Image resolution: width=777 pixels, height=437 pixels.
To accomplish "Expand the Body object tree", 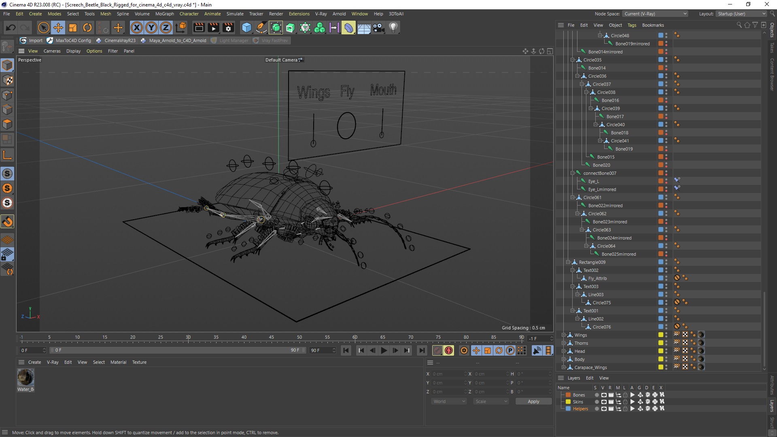I will pyautogui.click(x=564, y=359).
